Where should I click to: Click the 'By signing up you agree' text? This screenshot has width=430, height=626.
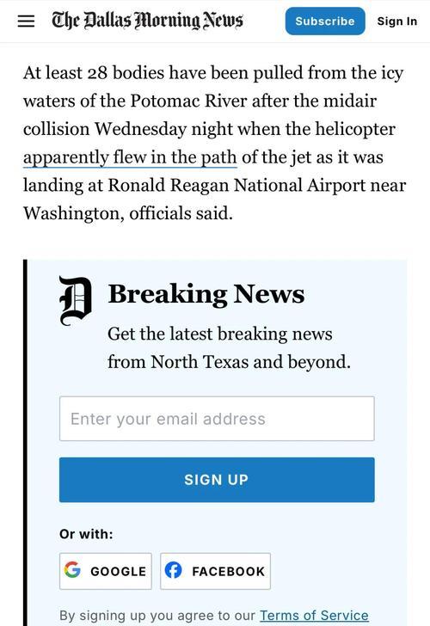pos(157,615)
